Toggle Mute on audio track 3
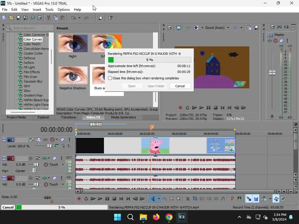This screenshot has width=299, height=224. (x=54, y=178)
